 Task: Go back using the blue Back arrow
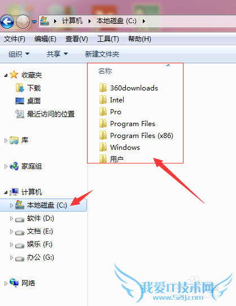coord(7,21)
